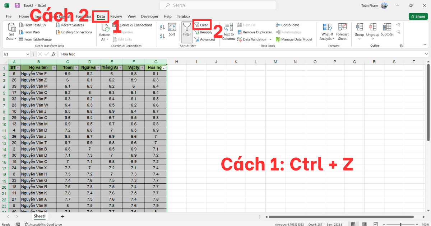Select the Sheet1 tab
Image resolution: width=431 pixels, height=226 pixels.
point(40,216)
